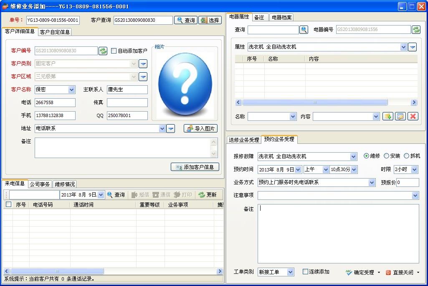Click blue arrow button beside 客户区域
Image resolution: width=428 pixels, height=286 pixels.
click(143, 77)
